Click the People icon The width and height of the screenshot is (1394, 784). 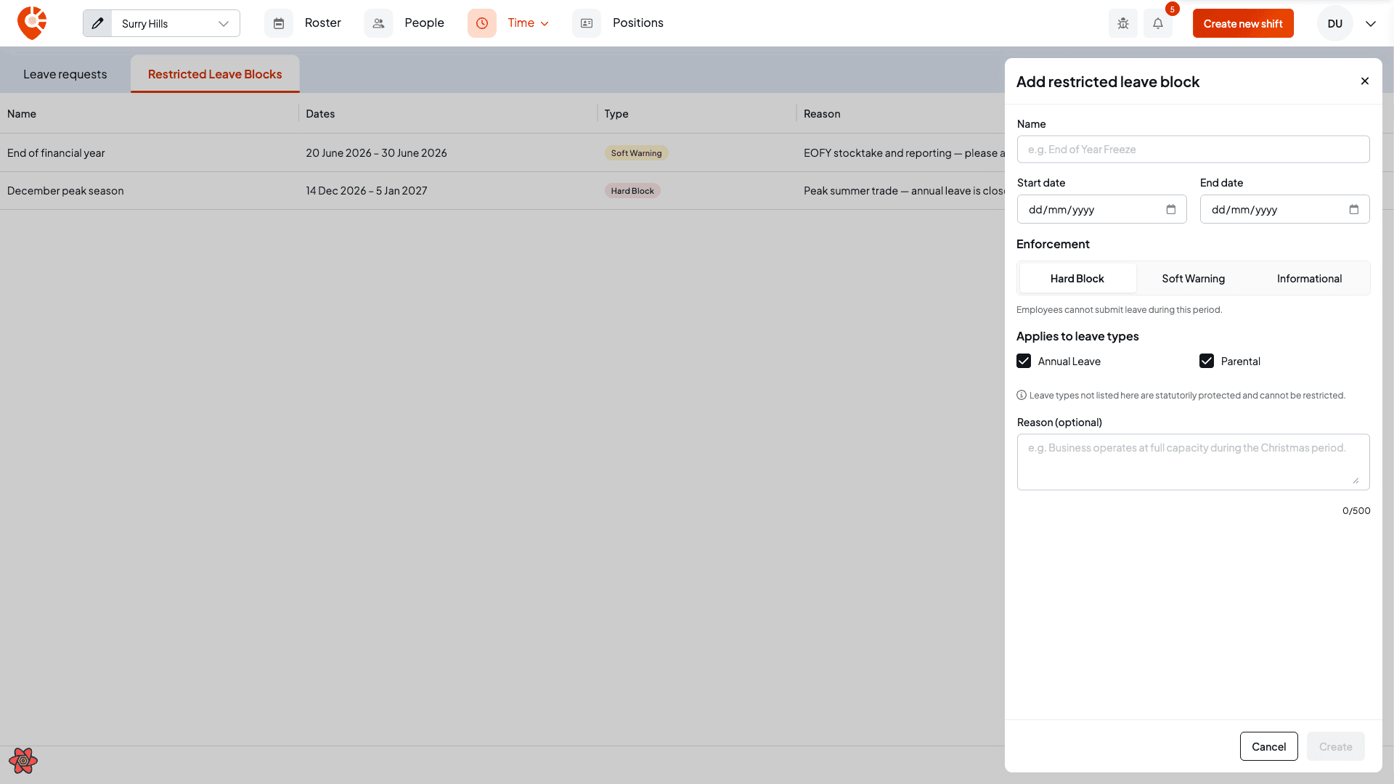click(378, 23)
